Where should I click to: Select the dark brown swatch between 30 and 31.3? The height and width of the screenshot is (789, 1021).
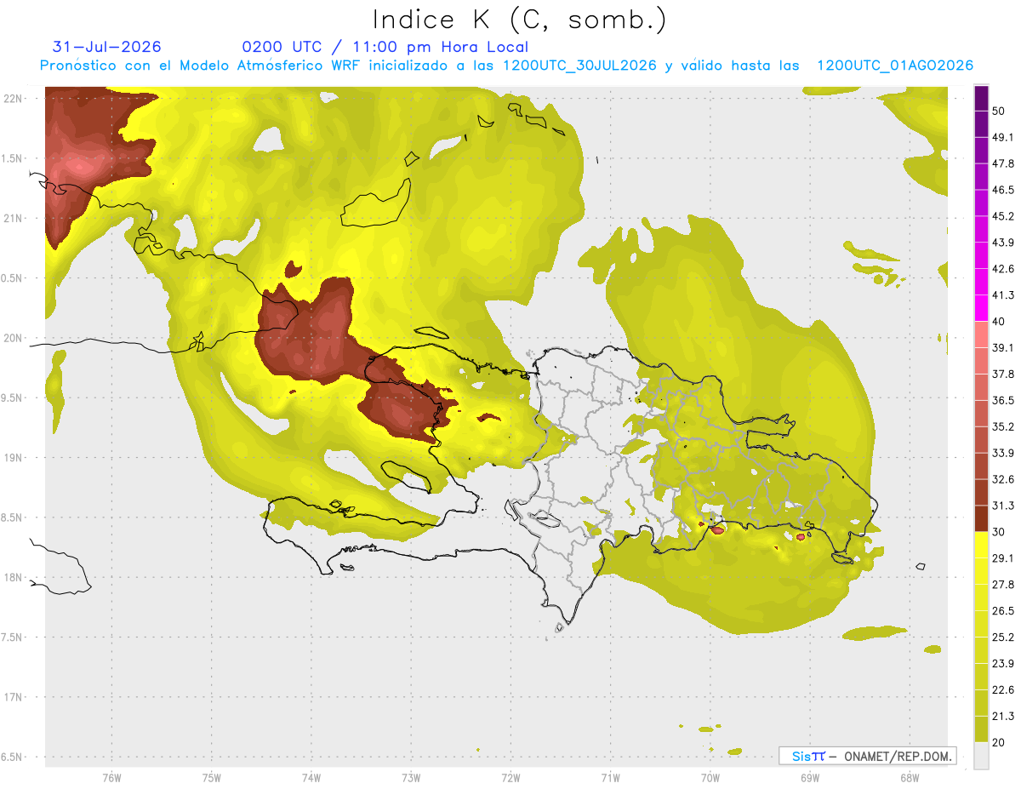pyautogui.click(x=982, y=518)
